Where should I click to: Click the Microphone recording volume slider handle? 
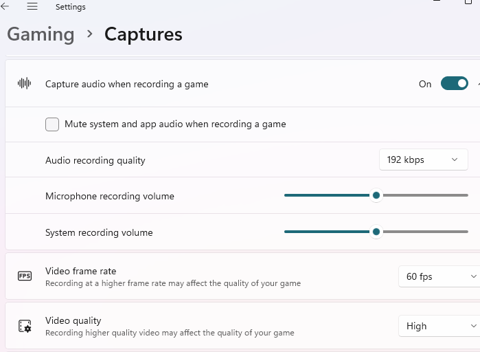376,196
